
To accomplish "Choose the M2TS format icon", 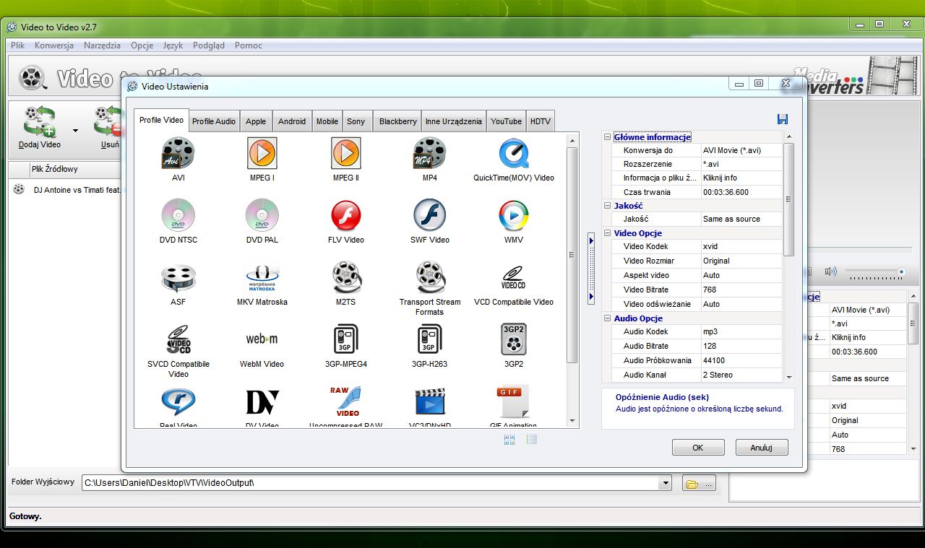I will coord(346,277).
